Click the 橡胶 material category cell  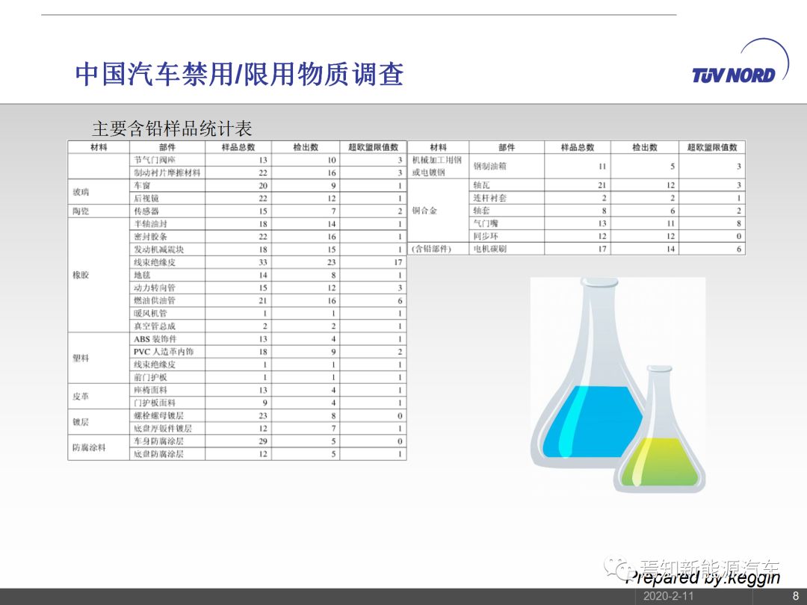click(x=81, y=275)
